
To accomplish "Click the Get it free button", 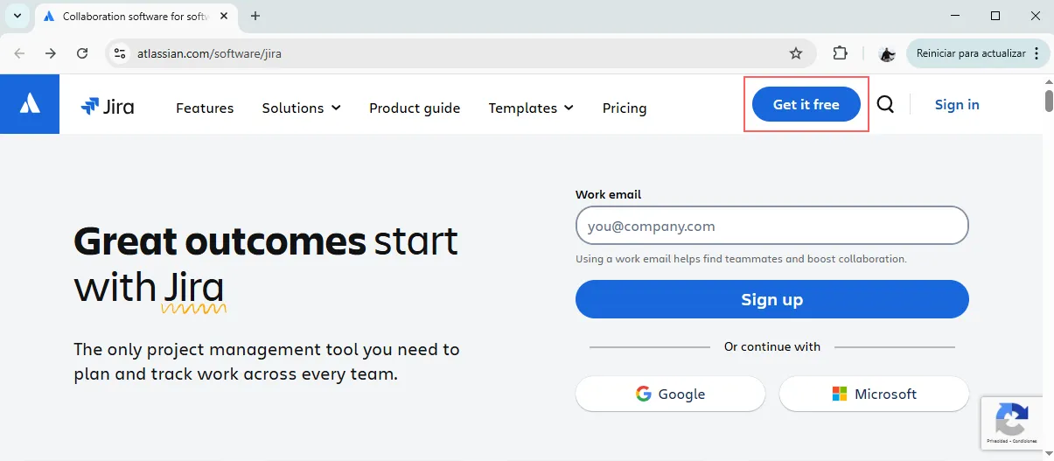I will 806,104.
